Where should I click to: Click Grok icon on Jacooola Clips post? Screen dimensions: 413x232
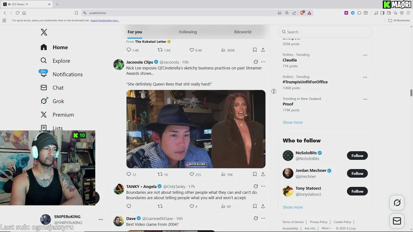[256, 62]
